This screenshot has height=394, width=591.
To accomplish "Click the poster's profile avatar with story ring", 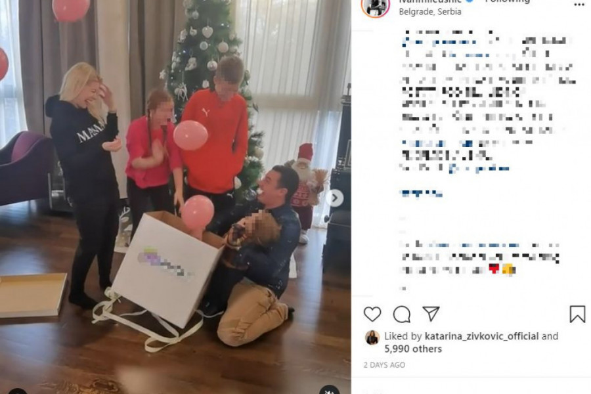I will [x=375, y=5].
